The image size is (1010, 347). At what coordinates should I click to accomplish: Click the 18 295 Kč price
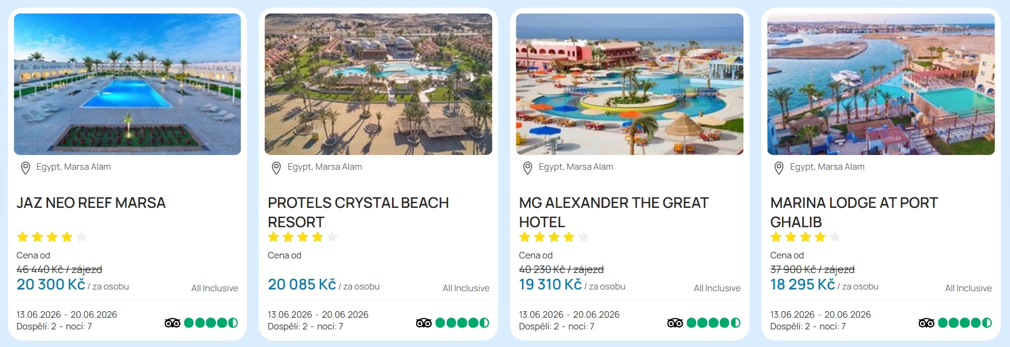(x=803, y=285)
